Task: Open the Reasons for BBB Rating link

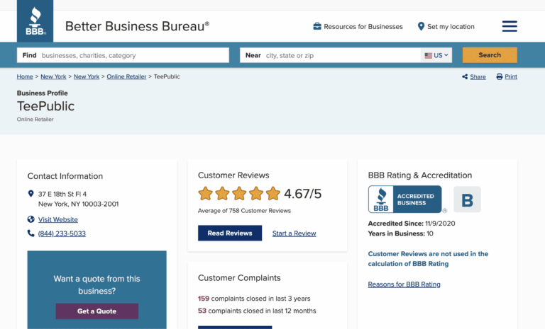Action: 404,284
